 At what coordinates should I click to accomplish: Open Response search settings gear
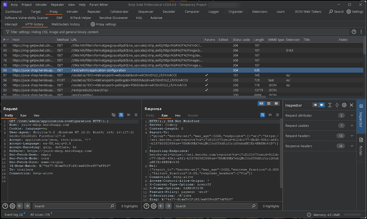tap(154, 206)
